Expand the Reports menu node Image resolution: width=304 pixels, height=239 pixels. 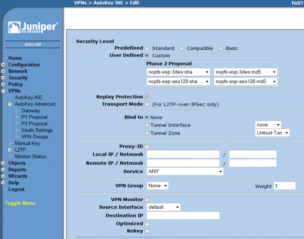click(x=3, y=170)
